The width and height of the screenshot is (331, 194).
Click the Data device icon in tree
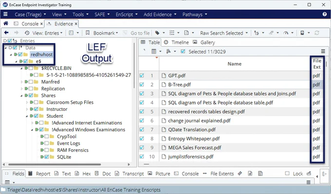click(20, 48)
